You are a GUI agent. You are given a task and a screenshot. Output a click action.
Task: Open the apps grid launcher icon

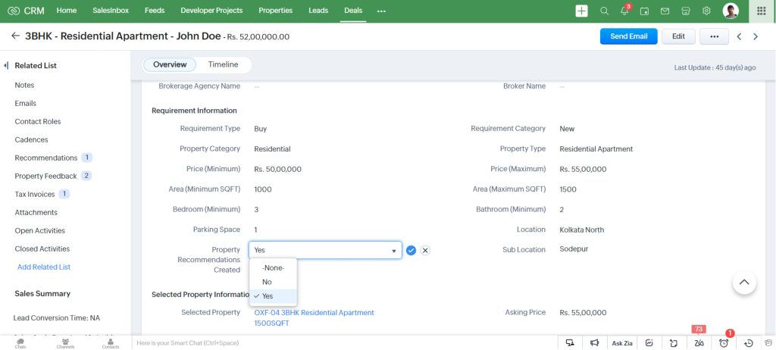[x=762, y=11]
